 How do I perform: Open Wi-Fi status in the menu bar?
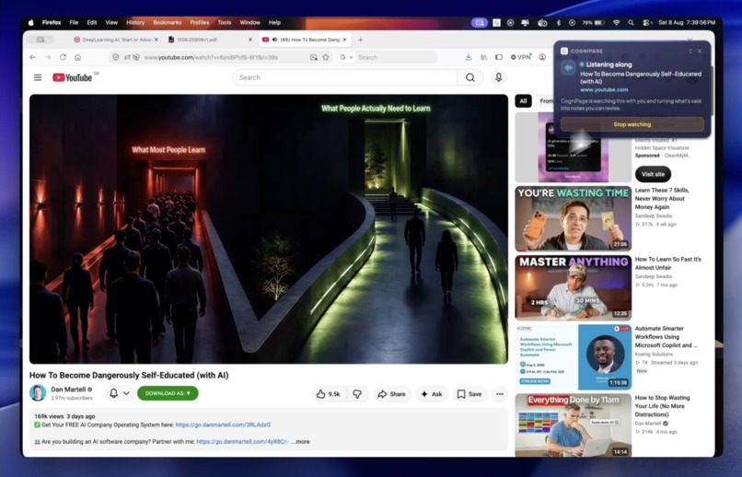pos(616,22)
